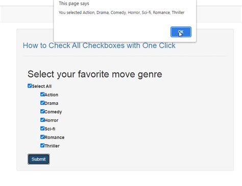Uncheck the Select All checkbox
Image resolution: width=242 pixels, height=186 pixels.
[30, 86]
